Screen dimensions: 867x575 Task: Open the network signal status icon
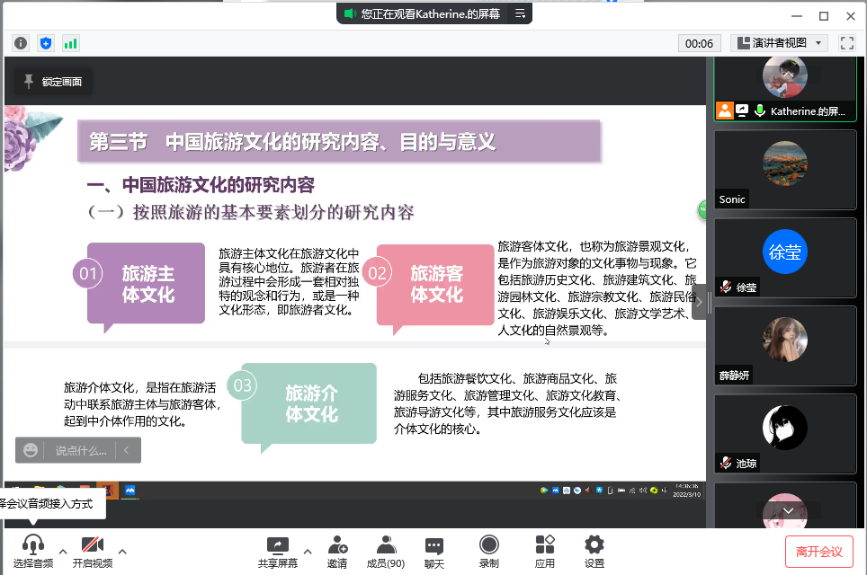[70, 43]
